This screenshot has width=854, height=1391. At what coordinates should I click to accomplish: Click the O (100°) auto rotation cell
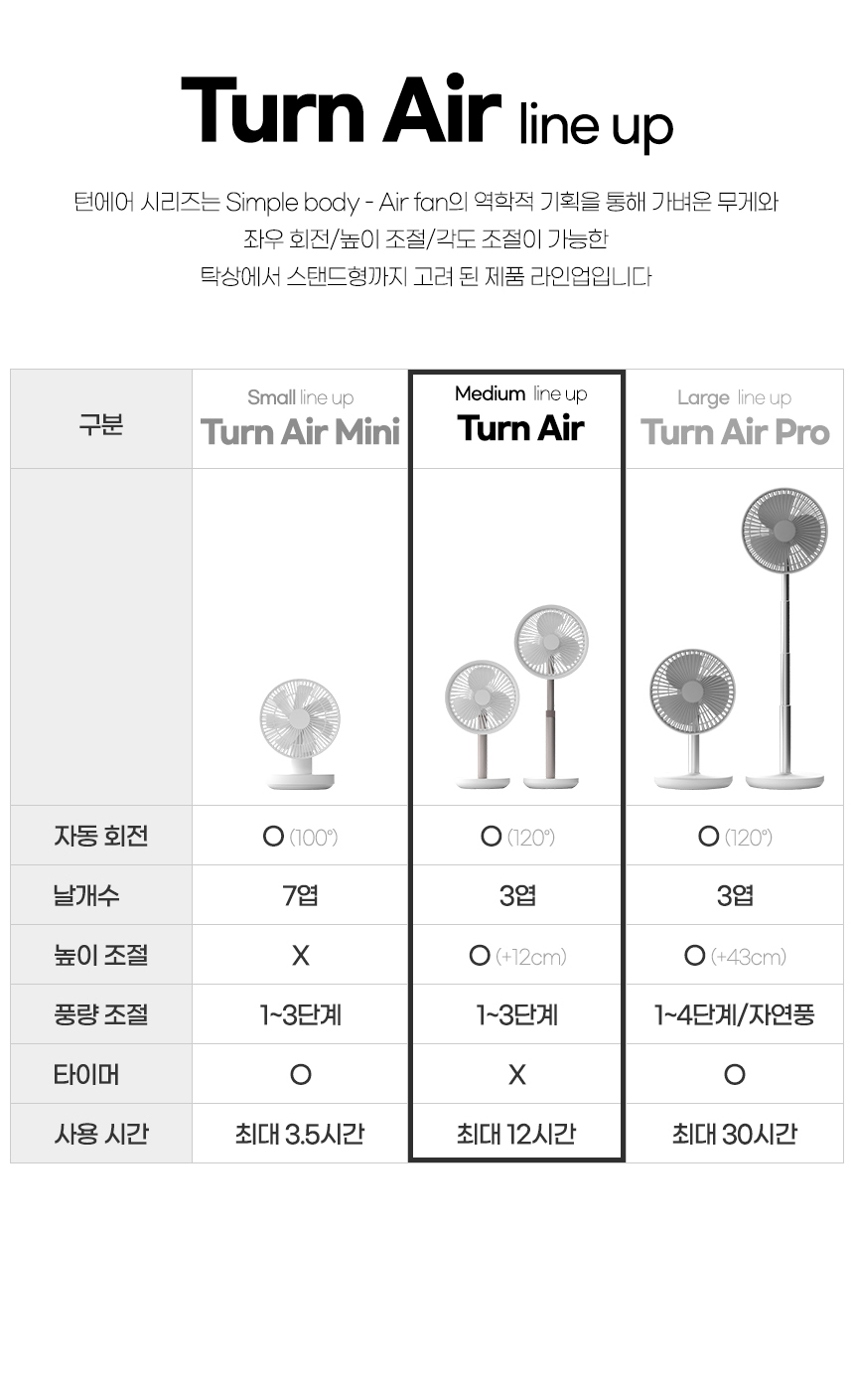(x=300, y=837)
